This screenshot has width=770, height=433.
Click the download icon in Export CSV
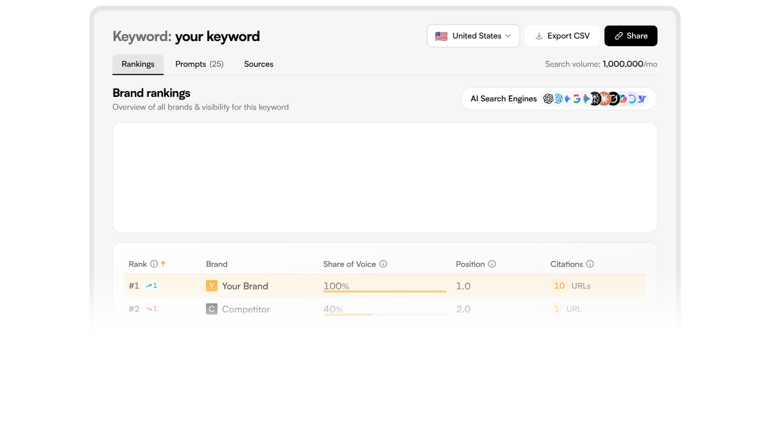click(539, 36)
